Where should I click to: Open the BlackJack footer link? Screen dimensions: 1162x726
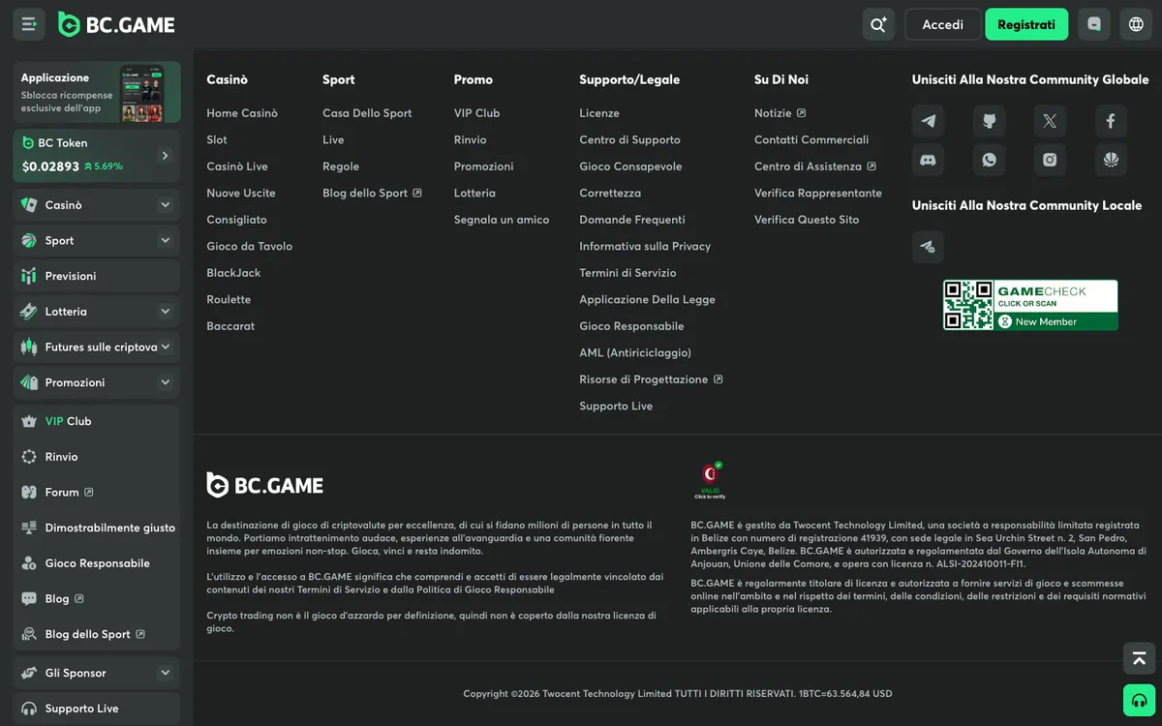pos(233,273)
